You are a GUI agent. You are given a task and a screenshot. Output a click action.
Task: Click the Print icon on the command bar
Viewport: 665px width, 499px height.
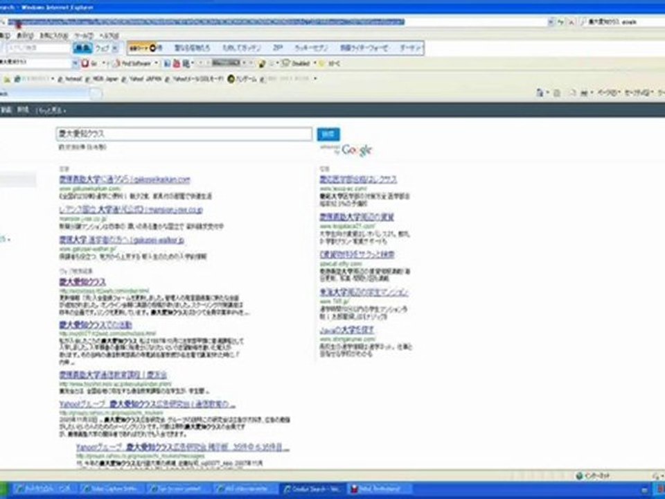585,93
